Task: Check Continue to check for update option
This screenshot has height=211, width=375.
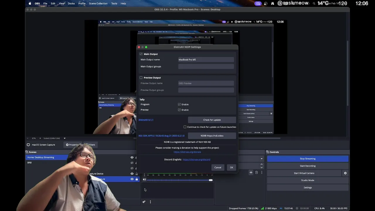Action: click(x=185, y=127)
